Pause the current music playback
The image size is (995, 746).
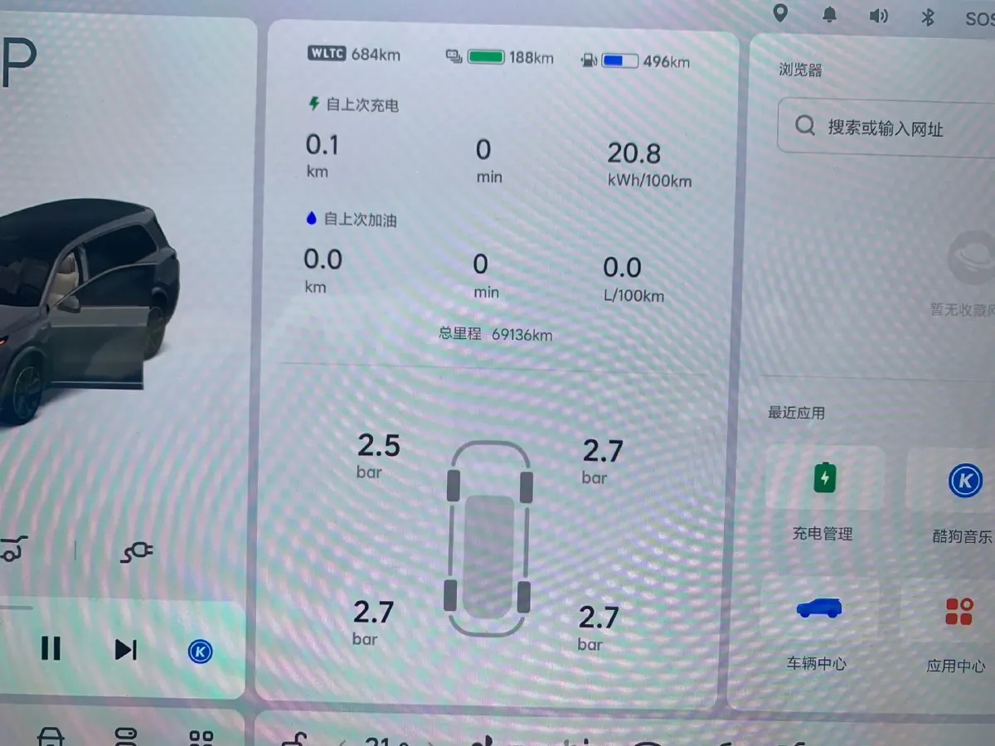coord(51,650)
